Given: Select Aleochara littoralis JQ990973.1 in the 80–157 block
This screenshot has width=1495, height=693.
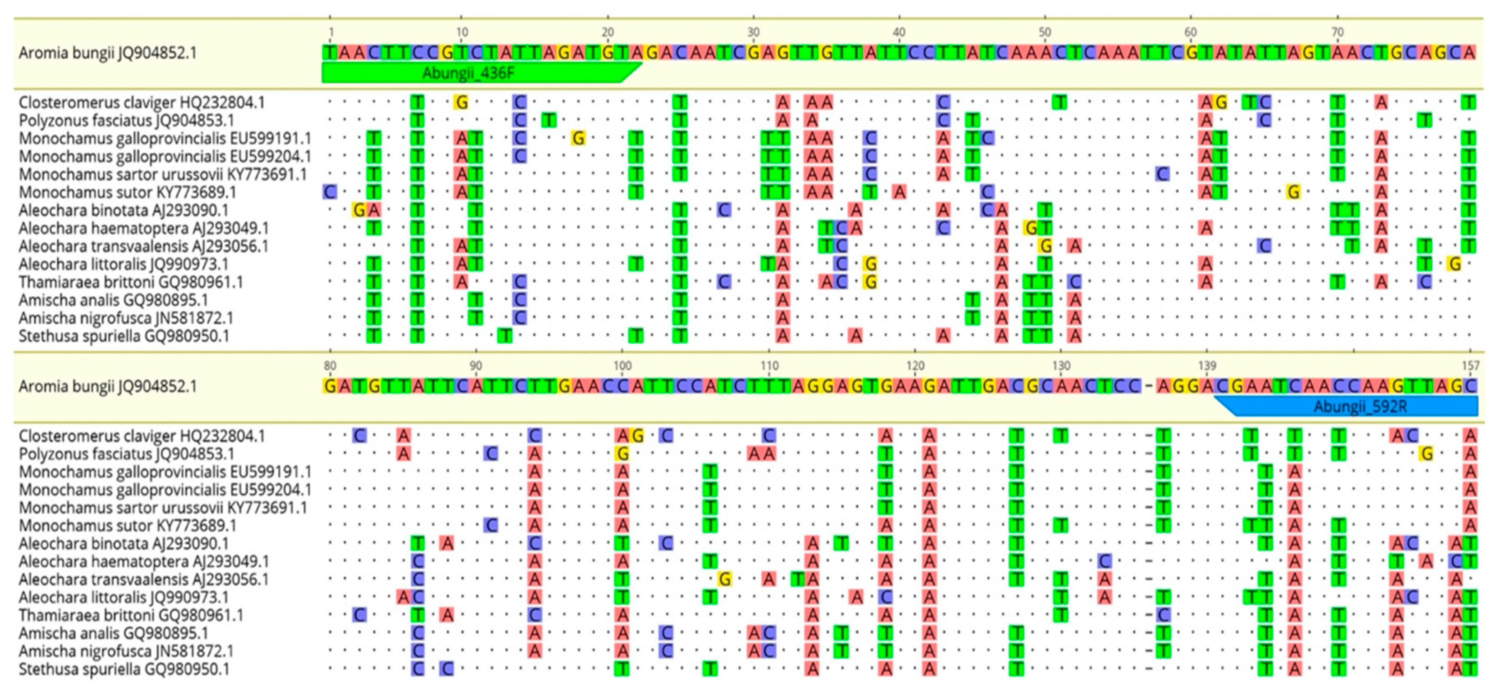Looking at the screenshot, I should click(123, 598).
